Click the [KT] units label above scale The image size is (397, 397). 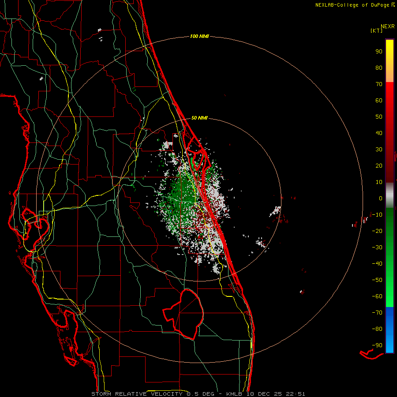tap(377, 30)
